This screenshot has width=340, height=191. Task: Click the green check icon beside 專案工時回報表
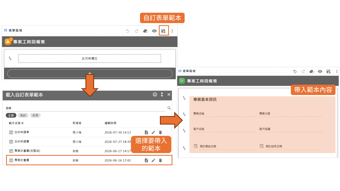tap(182, 81)
